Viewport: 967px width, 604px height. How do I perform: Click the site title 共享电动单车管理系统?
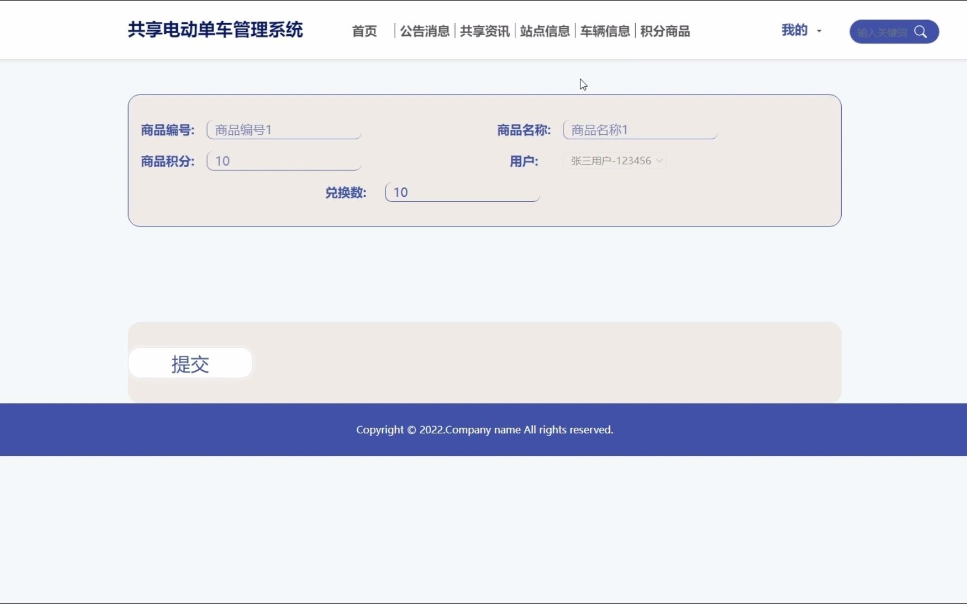tap(215, 30)
